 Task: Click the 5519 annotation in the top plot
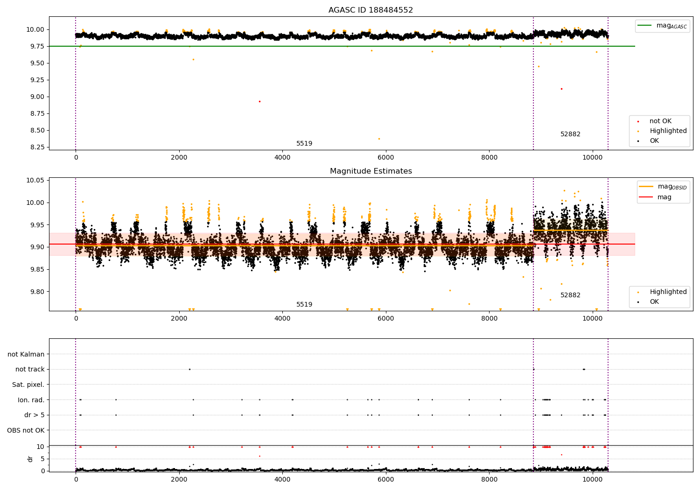(x=304, y=144)
